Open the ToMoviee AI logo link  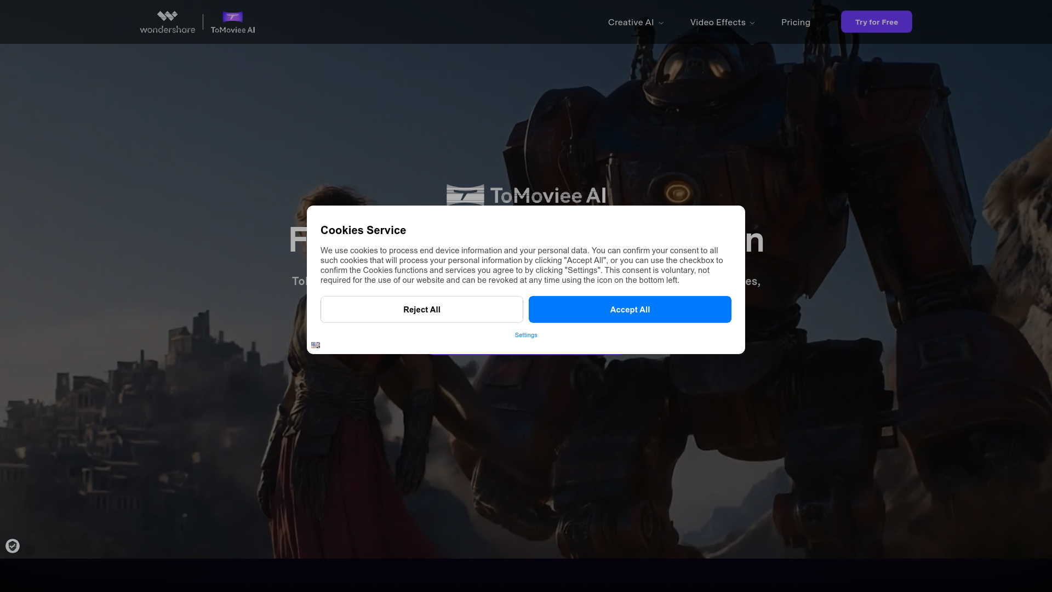tap(233, 22)
